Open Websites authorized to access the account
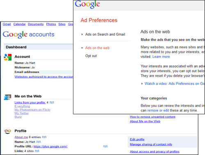 coord(44,77)
